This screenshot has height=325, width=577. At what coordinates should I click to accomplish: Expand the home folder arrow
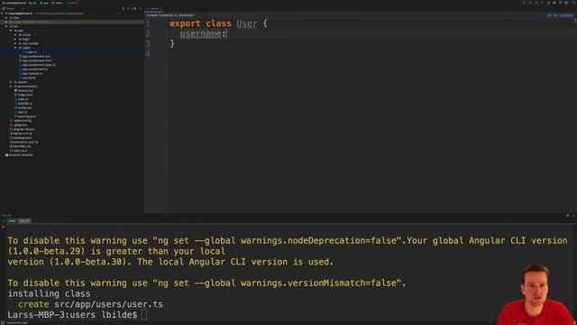[15, 34]
